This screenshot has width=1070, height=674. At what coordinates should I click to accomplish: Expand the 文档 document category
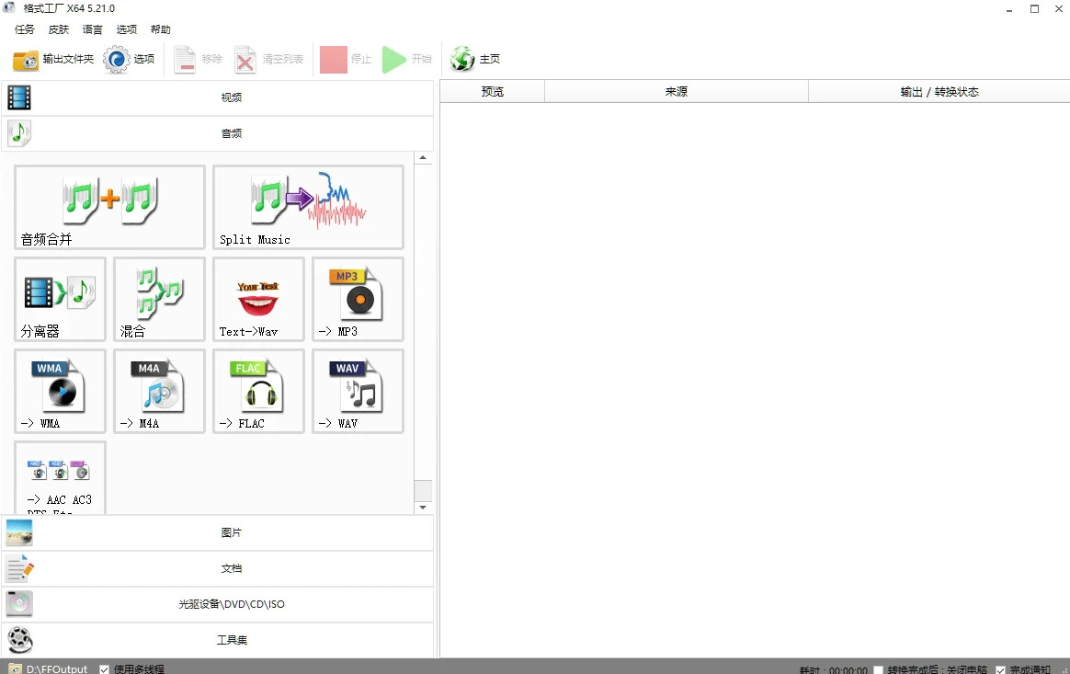click(218, 568)
